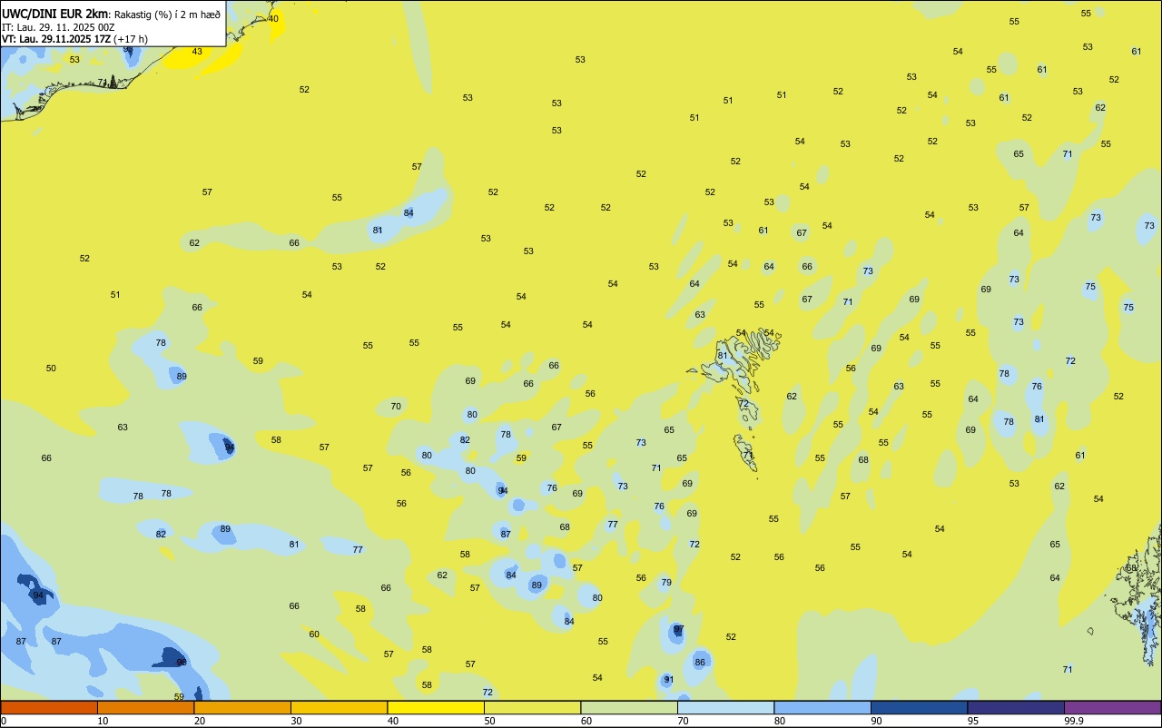Click the legend tick label '10'

point(103,721)
